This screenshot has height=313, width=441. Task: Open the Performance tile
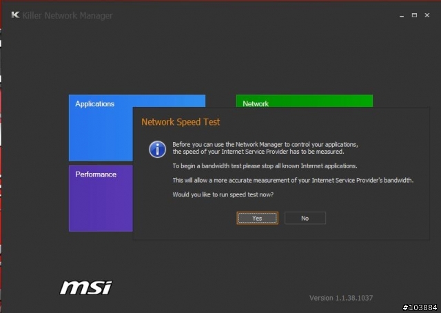(101, 198)
